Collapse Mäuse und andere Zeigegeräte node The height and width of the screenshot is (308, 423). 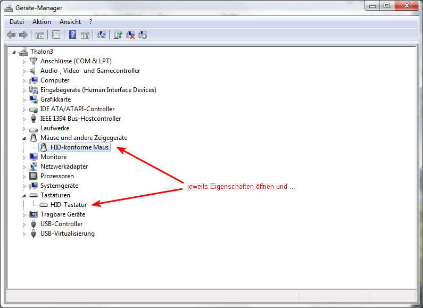pos(24,138)
